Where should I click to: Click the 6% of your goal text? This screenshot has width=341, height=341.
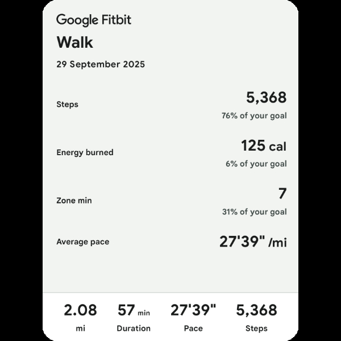[256, 164]
